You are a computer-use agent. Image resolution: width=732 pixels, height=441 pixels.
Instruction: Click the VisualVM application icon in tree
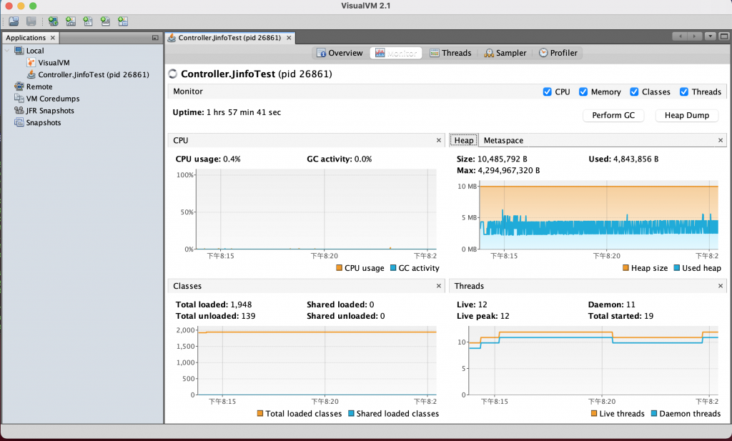pos(31,62)
